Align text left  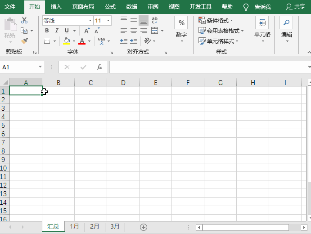(124, 31)
